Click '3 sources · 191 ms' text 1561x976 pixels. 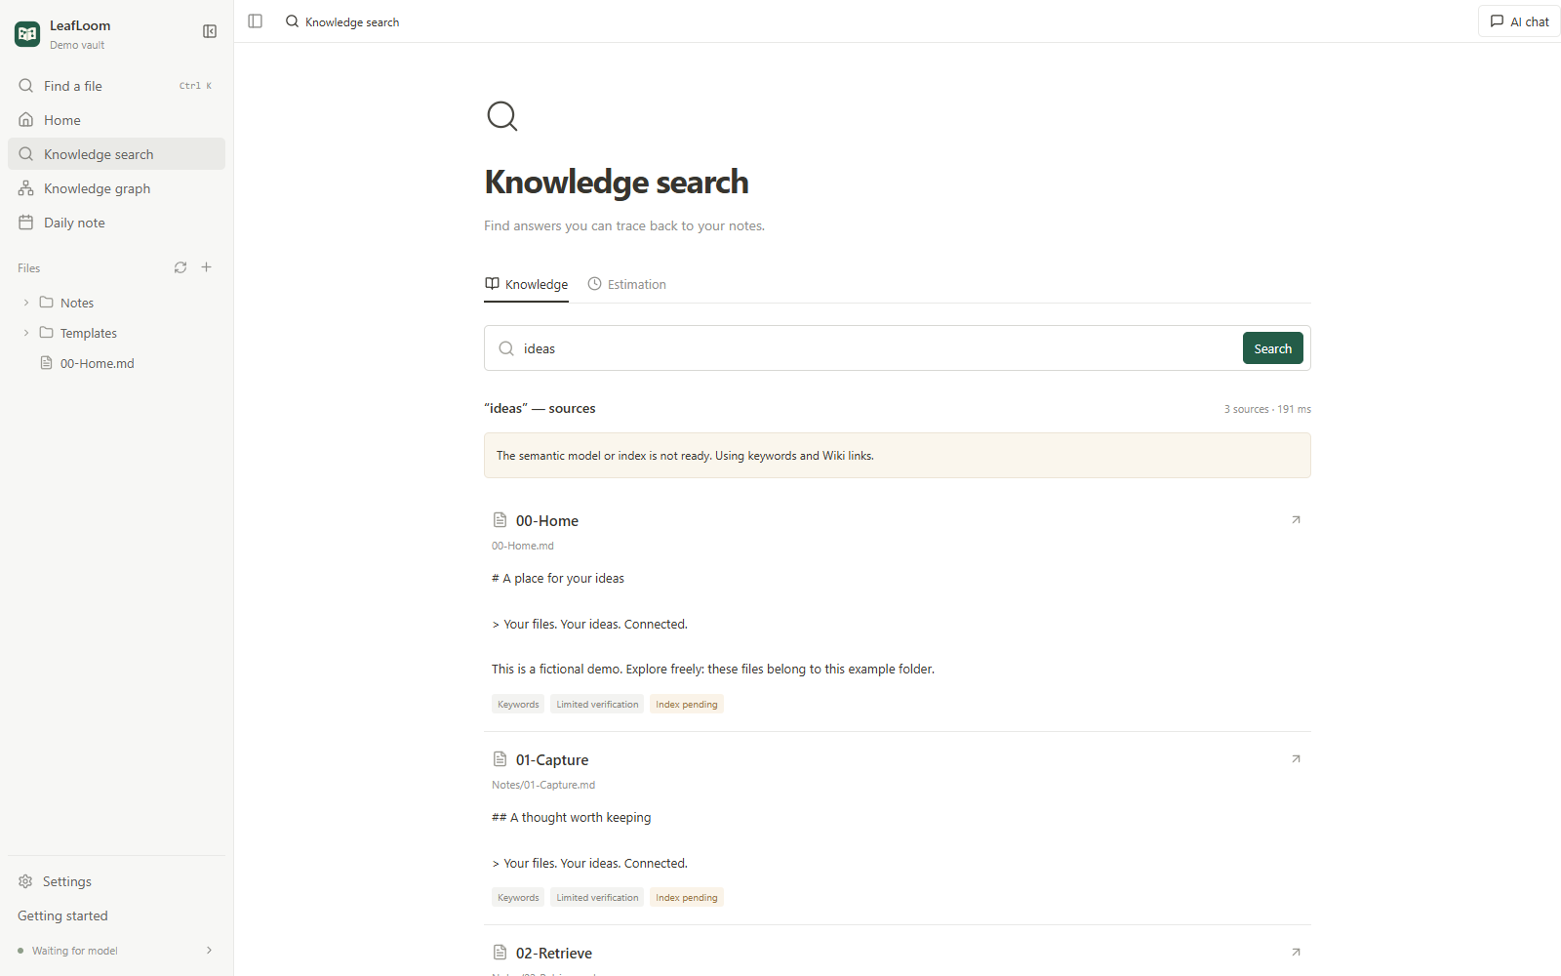[1267, 409]
